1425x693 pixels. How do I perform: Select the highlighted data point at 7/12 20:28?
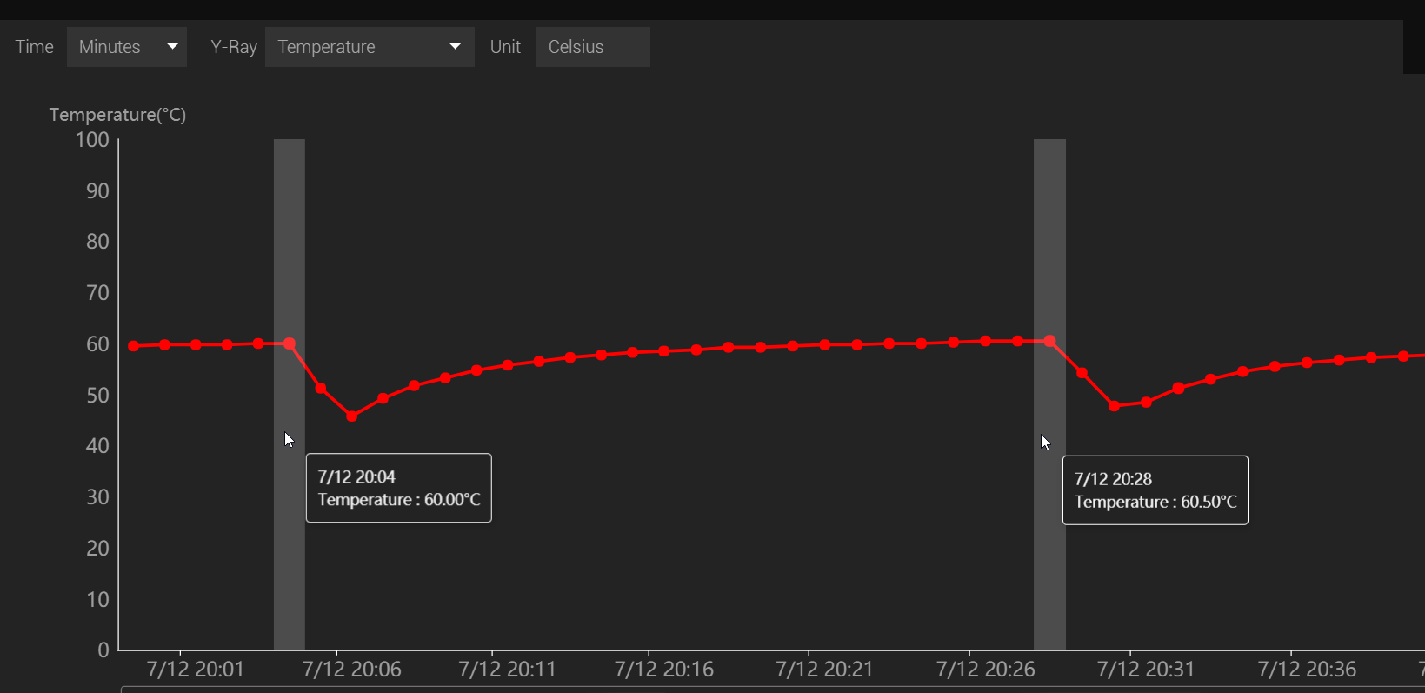(x=1049, y=342)
